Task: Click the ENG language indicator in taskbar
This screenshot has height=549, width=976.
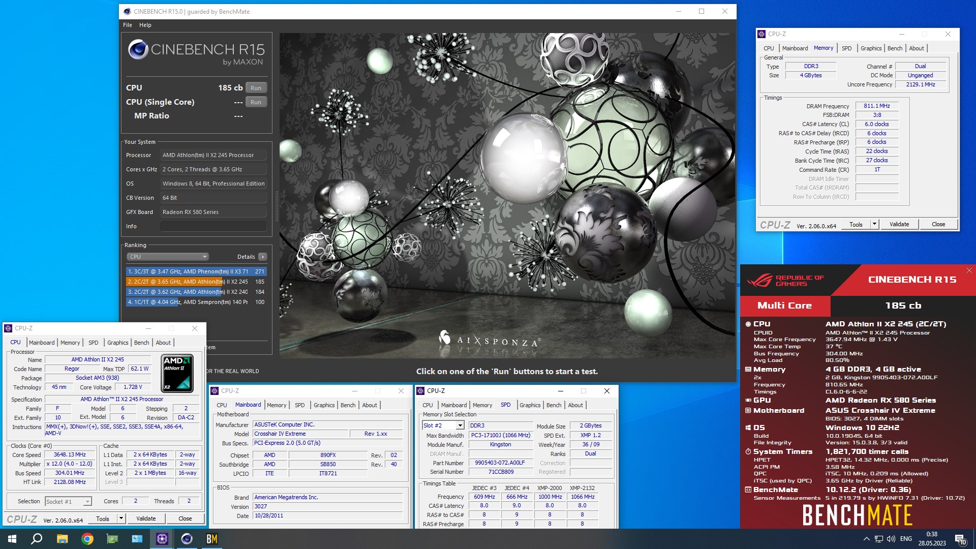Action: [906, 539]
